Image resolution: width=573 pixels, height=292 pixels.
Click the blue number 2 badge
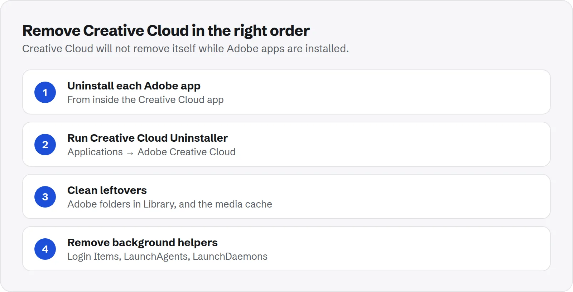click(45, 145)
